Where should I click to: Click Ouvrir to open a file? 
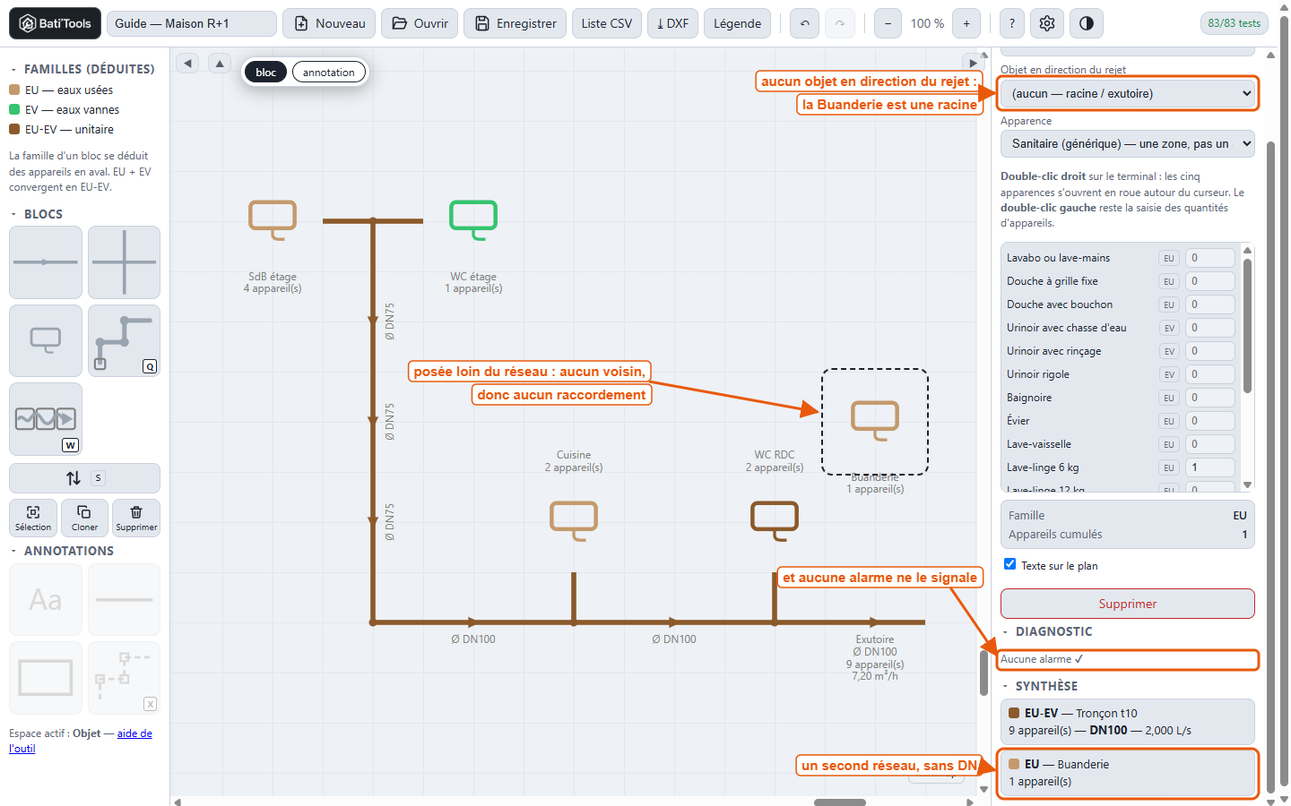[420, 23]
